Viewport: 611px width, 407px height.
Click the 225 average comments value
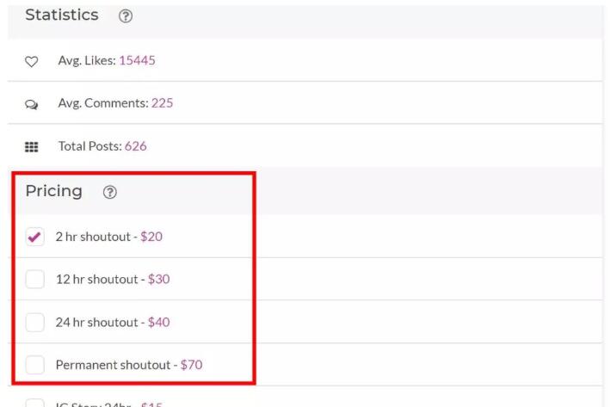tap(162, 103)
